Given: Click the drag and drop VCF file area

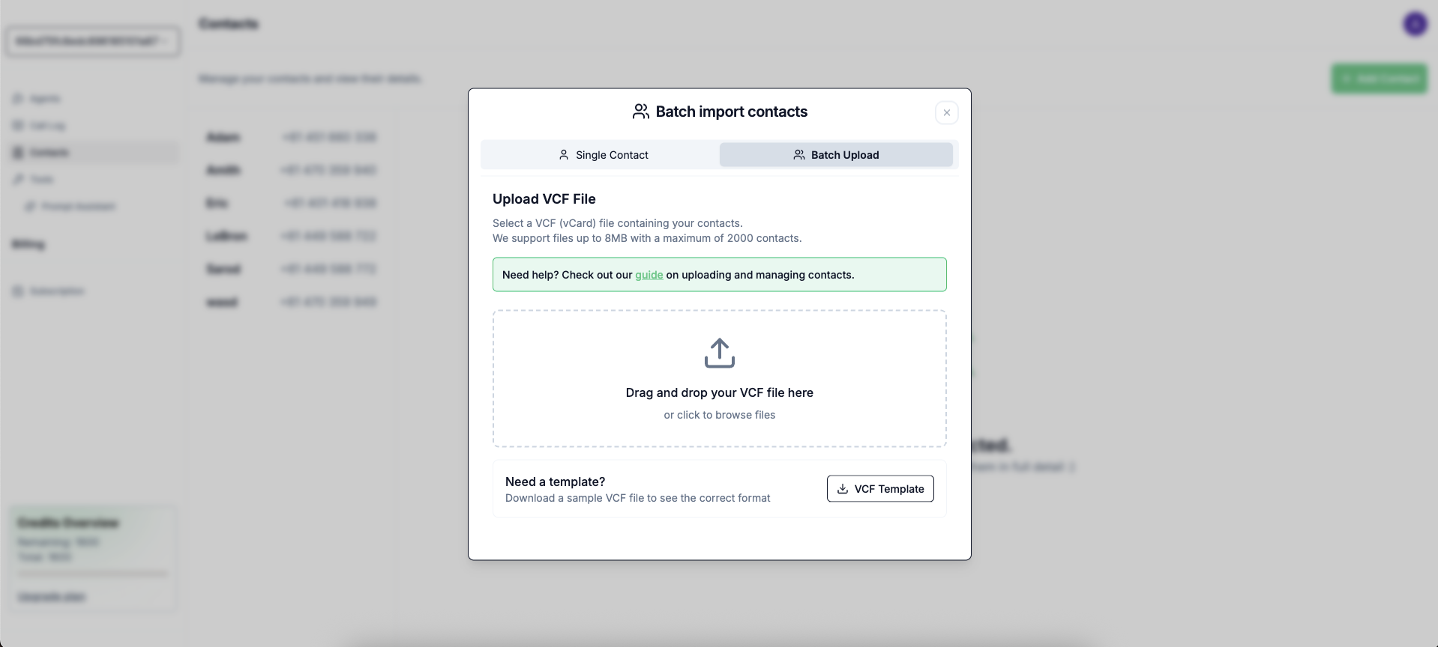Looking at the screenshot, I should coord(719,379).
